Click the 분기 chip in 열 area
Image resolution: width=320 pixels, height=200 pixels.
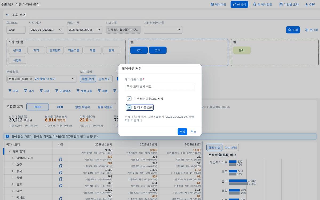point(242,50)
